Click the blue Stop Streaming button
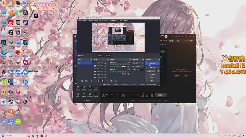 [x=152, y=63]
